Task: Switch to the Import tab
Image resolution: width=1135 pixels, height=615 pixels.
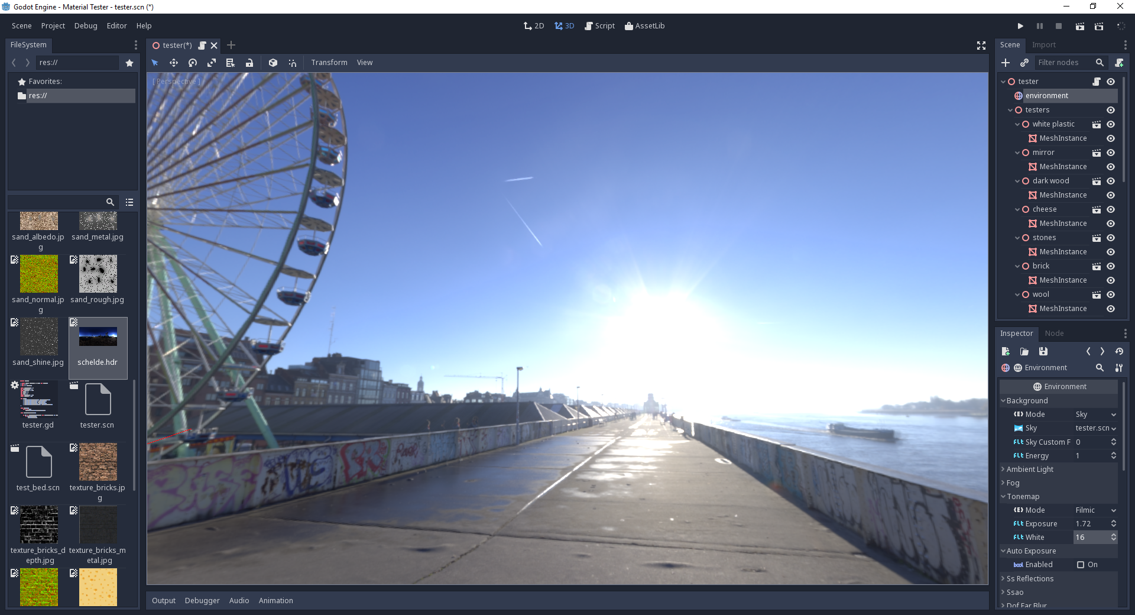Action: (1044, 44)
